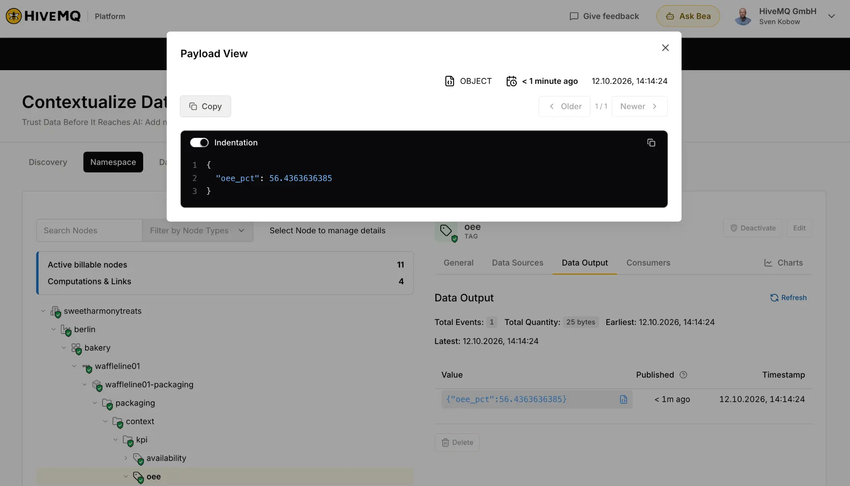Screen dimensions: 850x486
Task: Open the General tab
Action: [458, 263]
